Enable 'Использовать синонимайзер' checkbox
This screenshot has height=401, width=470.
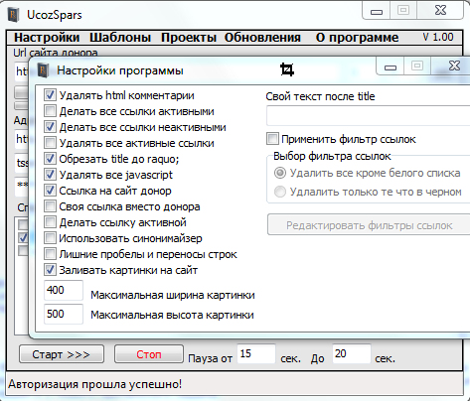click(50, 238)
